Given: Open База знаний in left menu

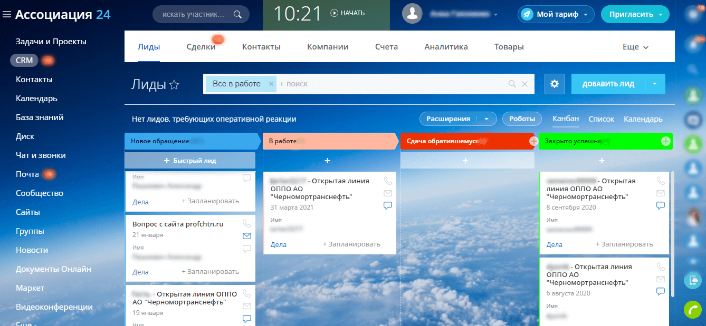Looking at the screenshot, I should point(40,117).
